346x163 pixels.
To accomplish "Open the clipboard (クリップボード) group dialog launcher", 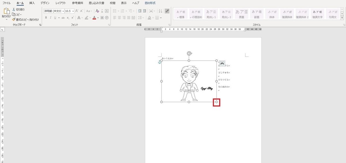I will (40, 25).
